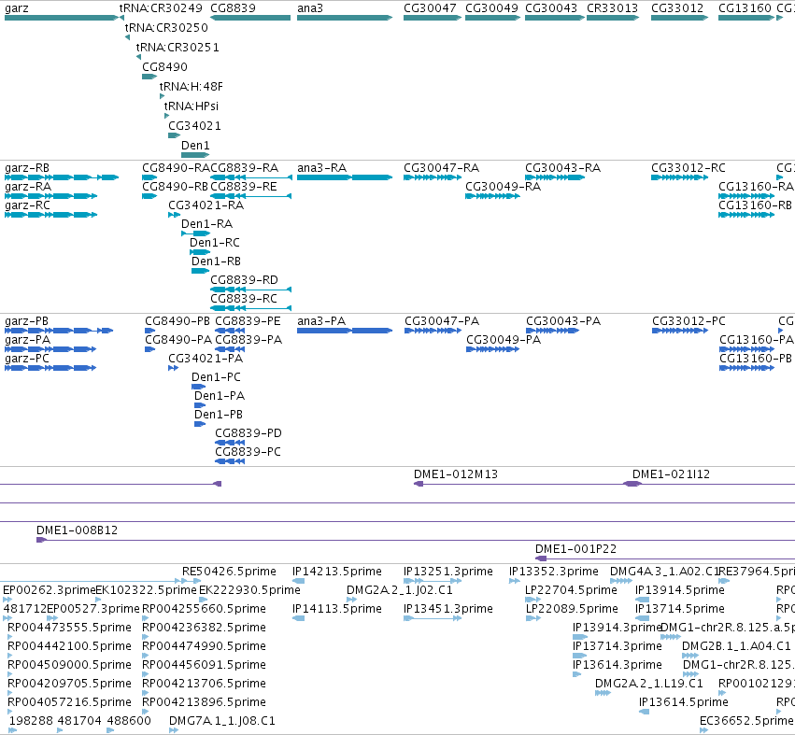Select the DMG2A.2_1.L19.C1 label
Screen dimensions: 795x735
point(649,684)
